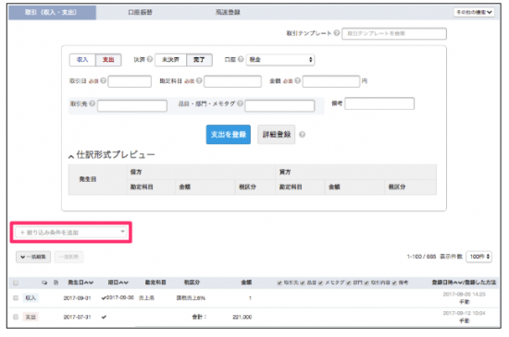The height and width of the screenshot is (337, 509).
Task: Select 収入 transaction type
Action: pos(82,60)
